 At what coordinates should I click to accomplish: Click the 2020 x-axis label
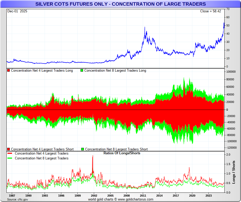pyautogui.click(x=192, y=196)
